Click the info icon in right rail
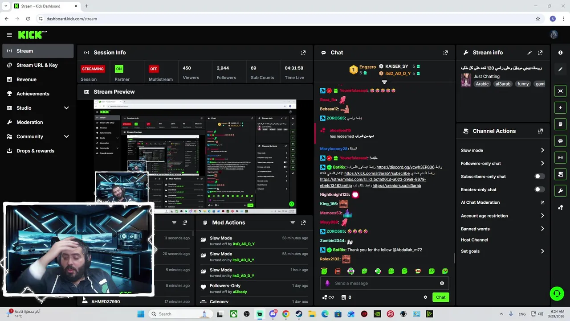 click(560, 53)
